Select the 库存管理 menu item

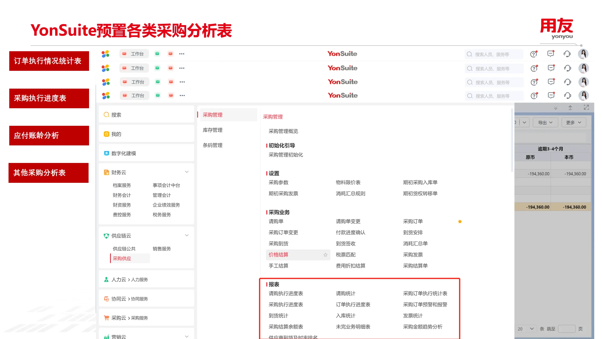213,130
